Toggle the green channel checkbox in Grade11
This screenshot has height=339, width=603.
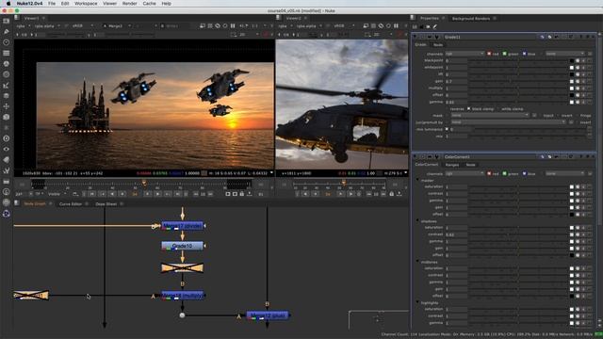click(x=505, y=54)
